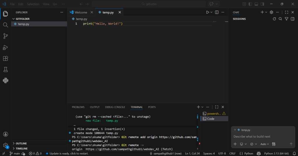Open Search in the activity bar
Image resolution: width=298 pixels, height=156 pixels.
[5, 25]
